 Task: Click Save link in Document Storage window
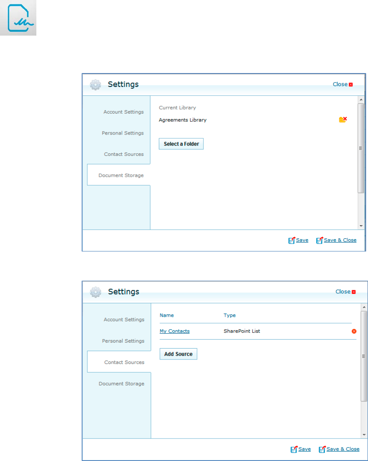(302, 240)
